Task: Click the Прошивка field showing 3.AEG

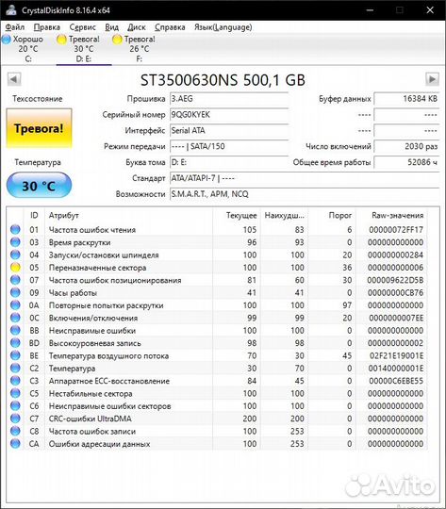Action: click(x=229, y=99)
